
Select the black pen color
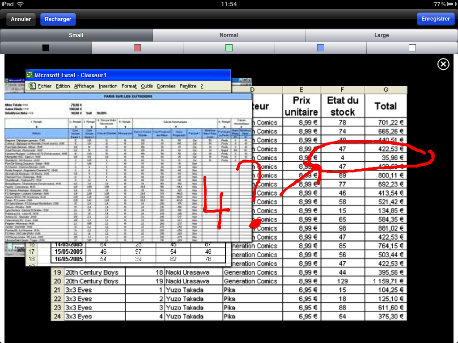click(46, 48)
